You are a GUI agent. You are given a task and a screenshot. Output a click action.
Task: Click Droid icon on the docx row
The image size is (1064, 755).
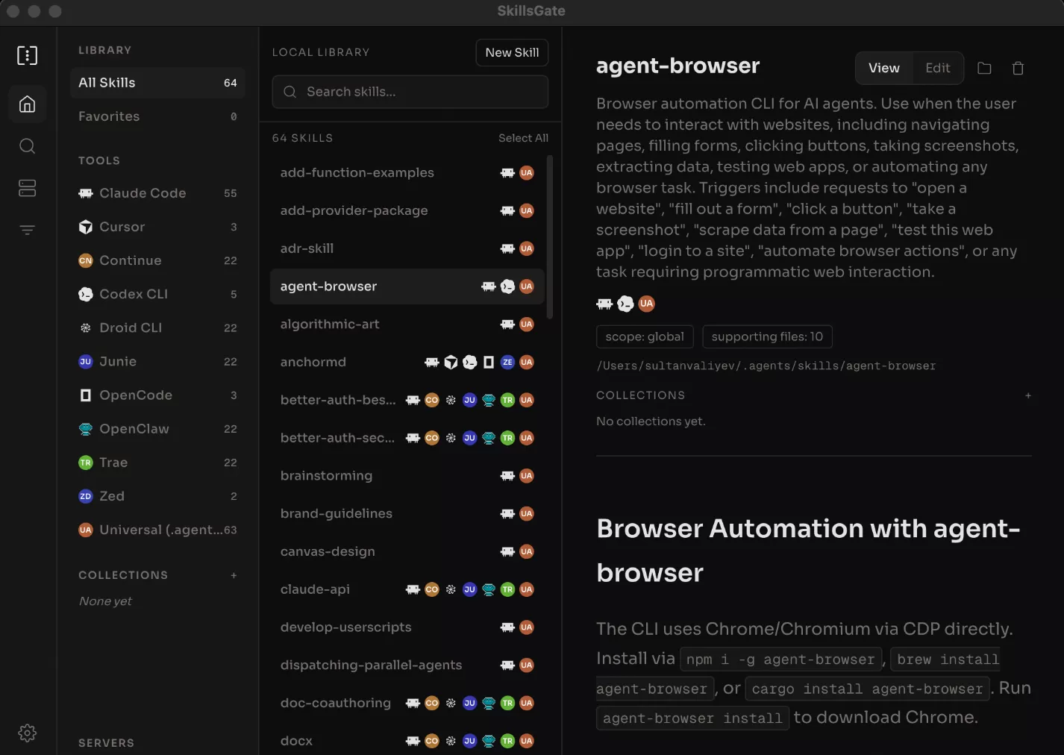click(451, 741)
